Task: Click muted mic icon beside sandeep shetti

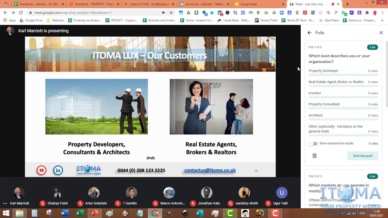Action: pos(230,203)
